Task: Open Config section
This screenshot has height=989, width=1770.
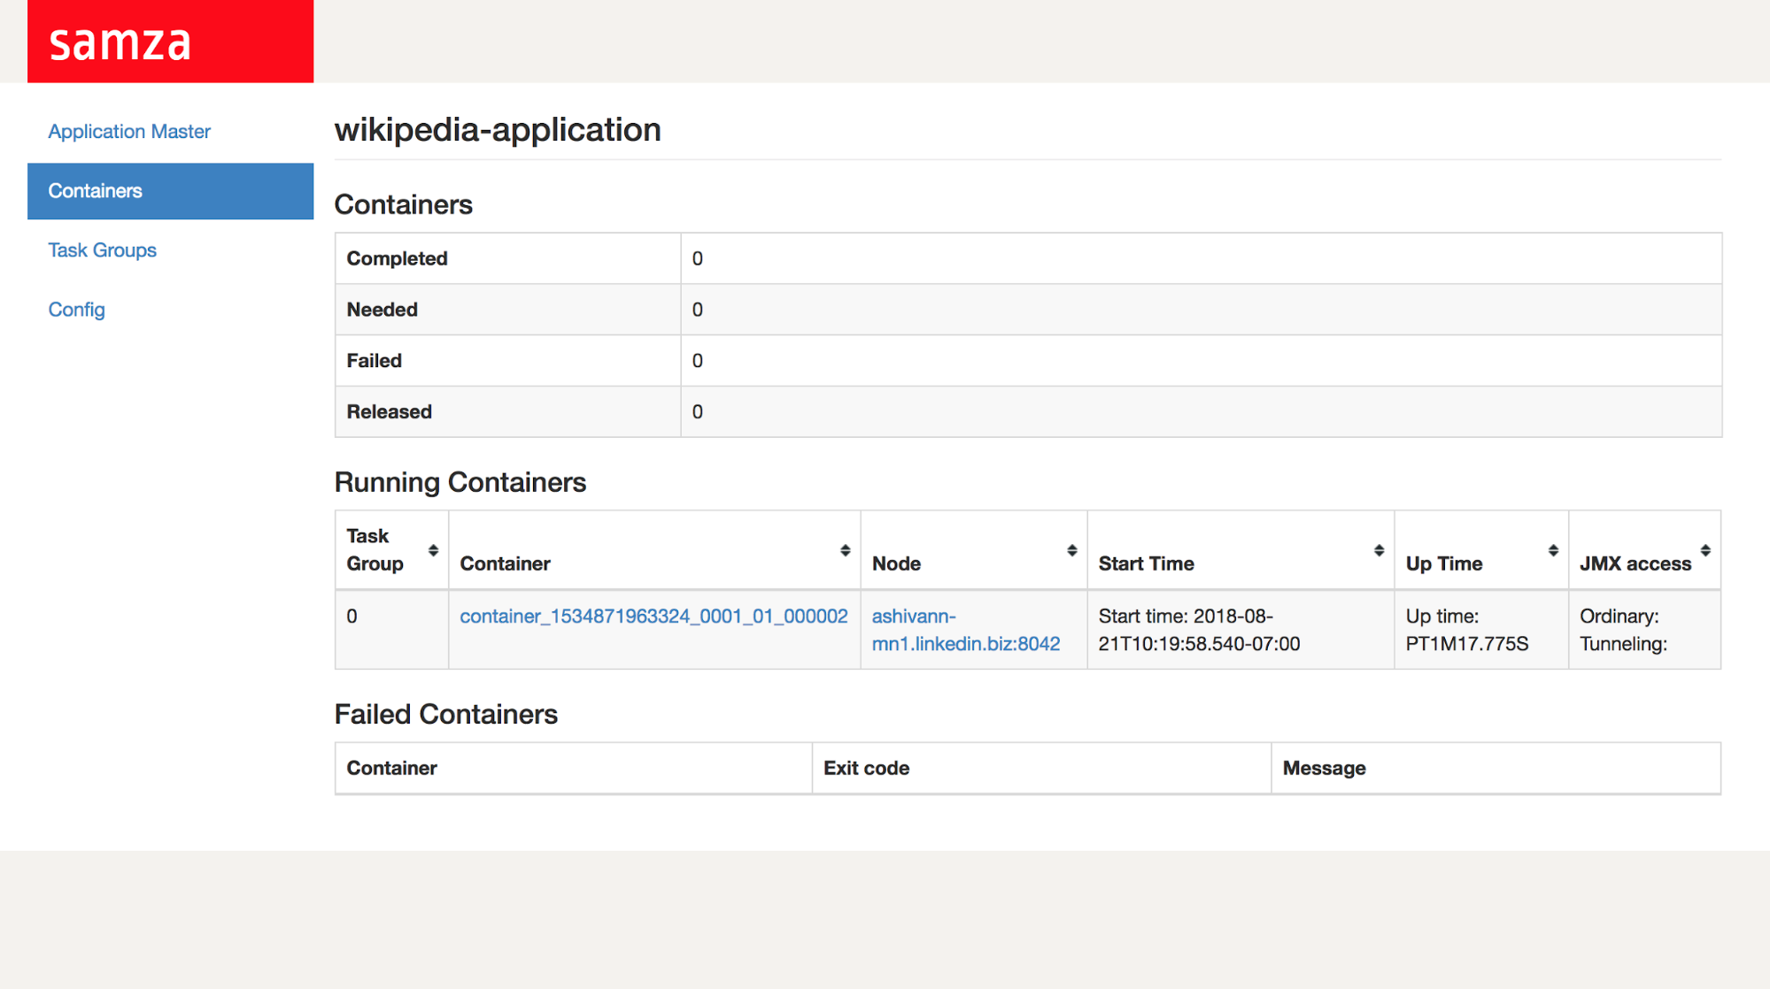Action: 76,310
